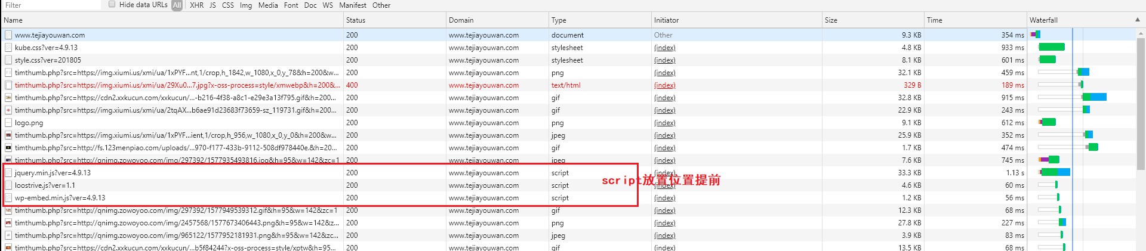Focus the Filter input field
Image resolution: width=1146 pixels, height=251 pixels.
click(52, 5)
